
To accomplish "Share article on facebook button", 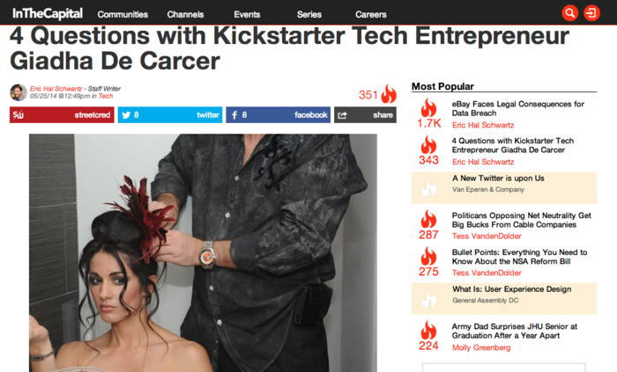I will point(279,115).
